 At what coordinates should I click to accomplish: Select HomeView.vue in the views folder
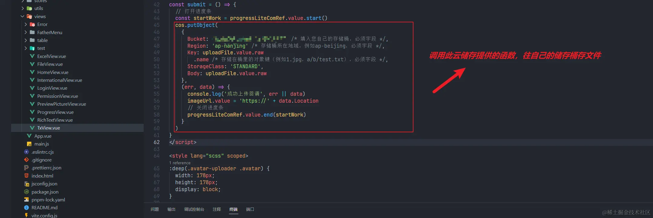pyautogui.click(x=53, y=72)
